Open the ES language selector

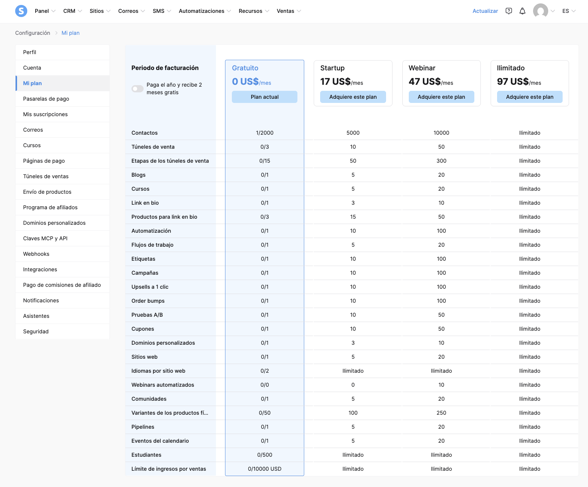[x=569, y=11]
